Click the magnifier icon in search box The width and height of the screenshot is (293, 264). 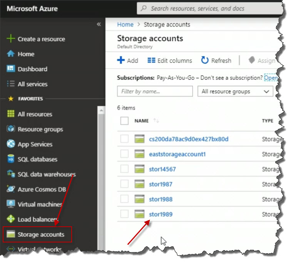[144, 8]
